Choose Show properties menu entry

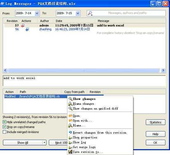click(100, 138)
